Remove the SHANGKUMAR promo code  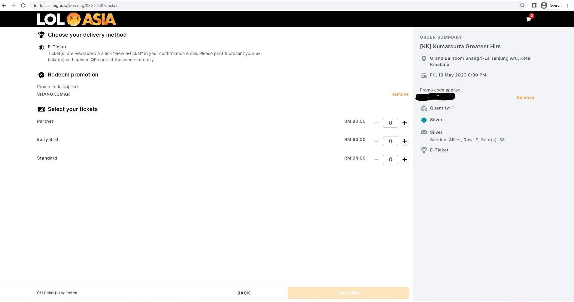click(x=400, y=94)
